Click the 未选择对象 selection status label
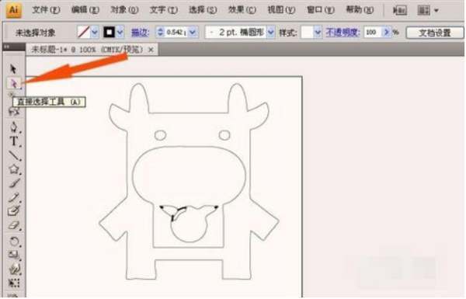 click(x=36, y=33)
